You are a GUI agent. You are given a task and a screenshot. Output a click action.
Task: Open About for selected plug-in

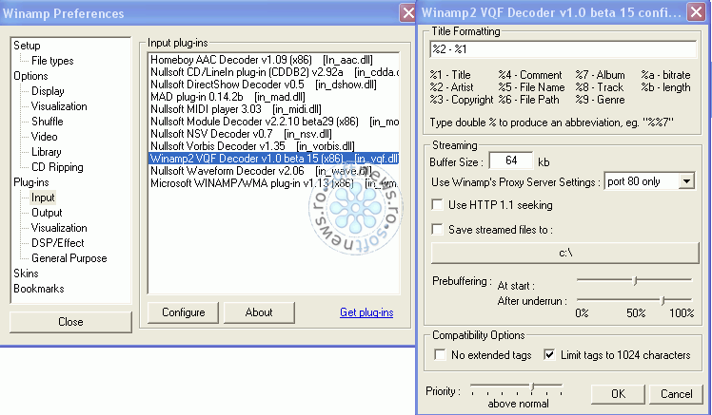point(259,312)
